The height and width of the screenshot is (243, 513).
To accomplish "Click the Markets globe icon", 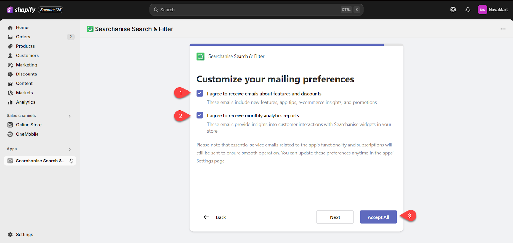I will (x=10, y=93).
